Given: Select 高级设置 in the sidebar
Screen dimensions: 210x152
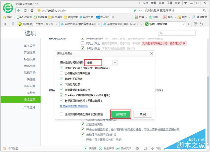Looking at the screenshot, I should coord(30,86).
